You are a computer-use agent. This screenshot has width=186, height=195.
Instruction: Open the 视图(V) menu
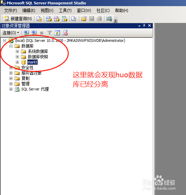click(x=47, y=10)
